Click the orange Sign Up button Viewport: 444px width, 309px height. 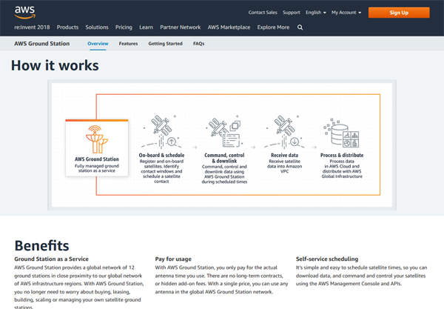tap(399, 13)
